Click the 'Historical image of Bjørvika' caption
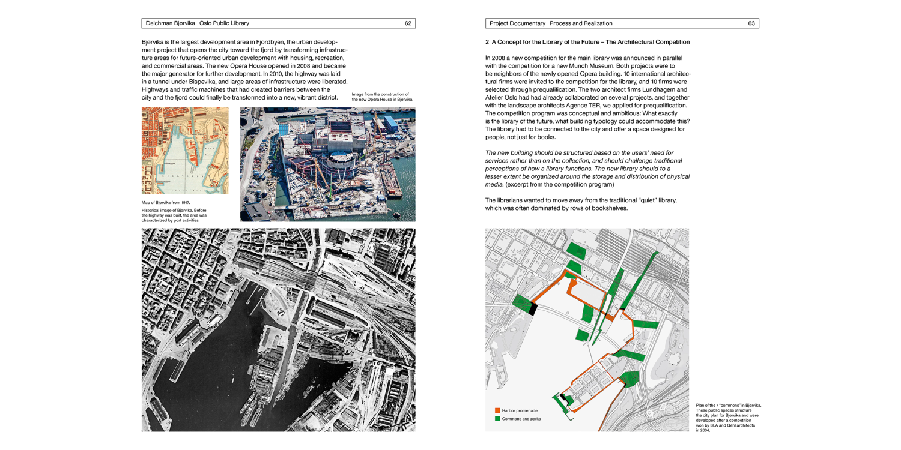901x450 pixels. [174, 215]
